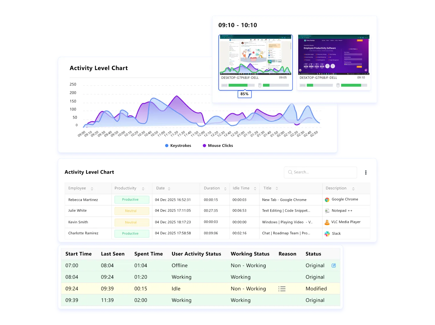Viewport: 435px width, 325px height.
Task: Sort the table by the Date column
Action: (169, 188)
